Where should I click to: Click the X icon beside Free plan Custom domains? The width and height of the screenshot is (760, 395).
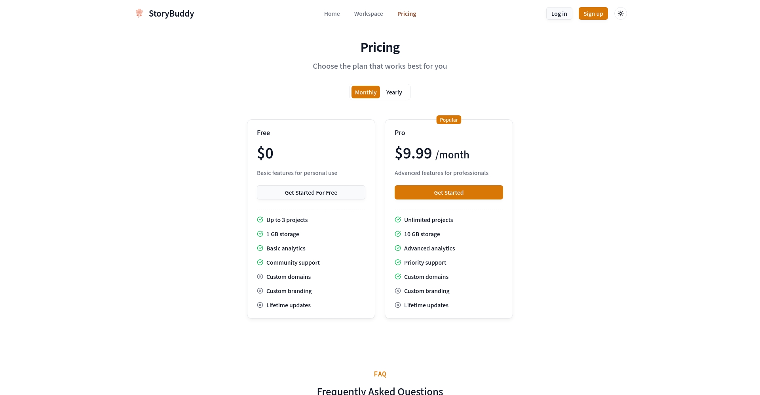click(x=260, y=276)
